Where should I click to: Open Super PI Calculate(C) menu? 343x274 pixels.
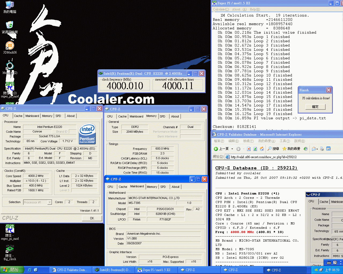(221, 9)
